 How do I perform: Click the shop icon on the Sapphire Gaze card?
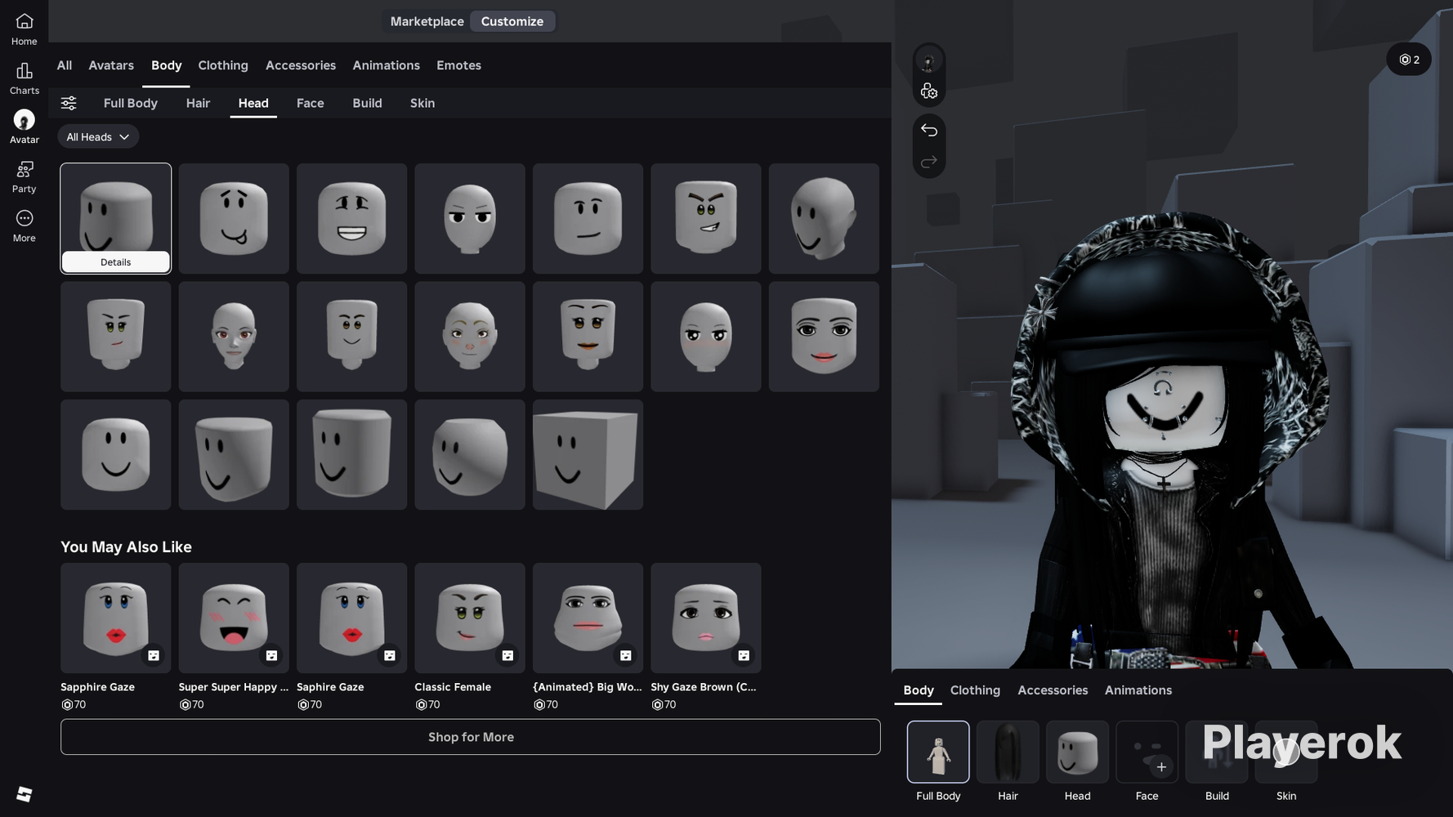click(x=154, y=655)
